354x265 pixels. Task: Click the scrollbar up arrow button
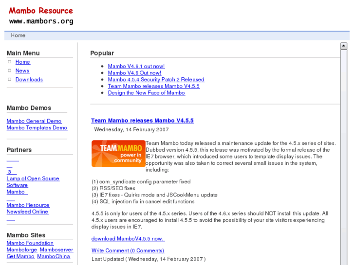[x=344, y=46]
